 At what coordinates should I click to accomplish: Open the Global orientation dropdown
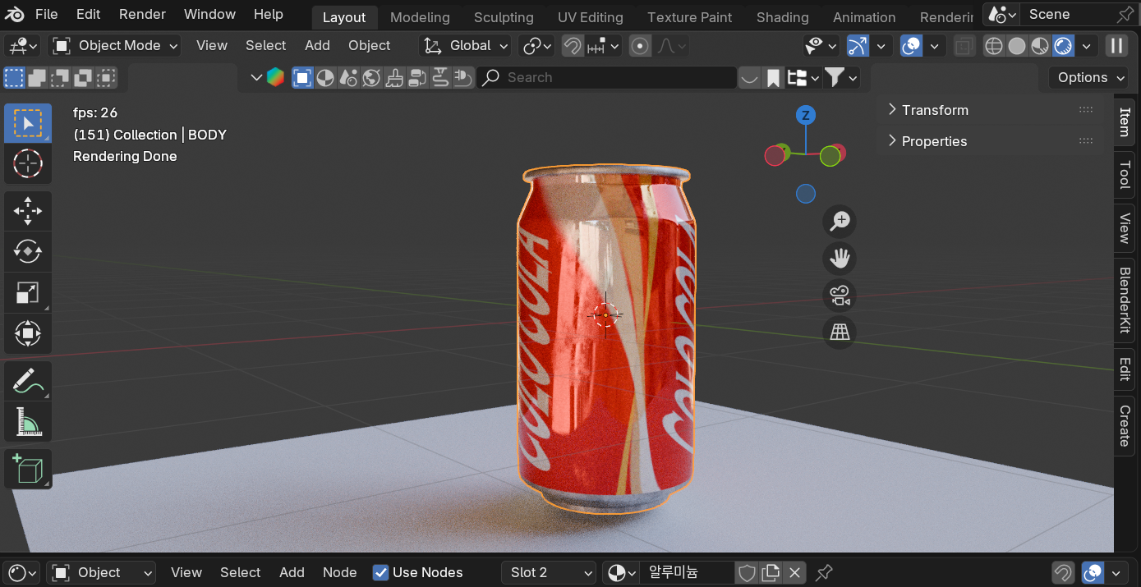click(x=465, y=46)
